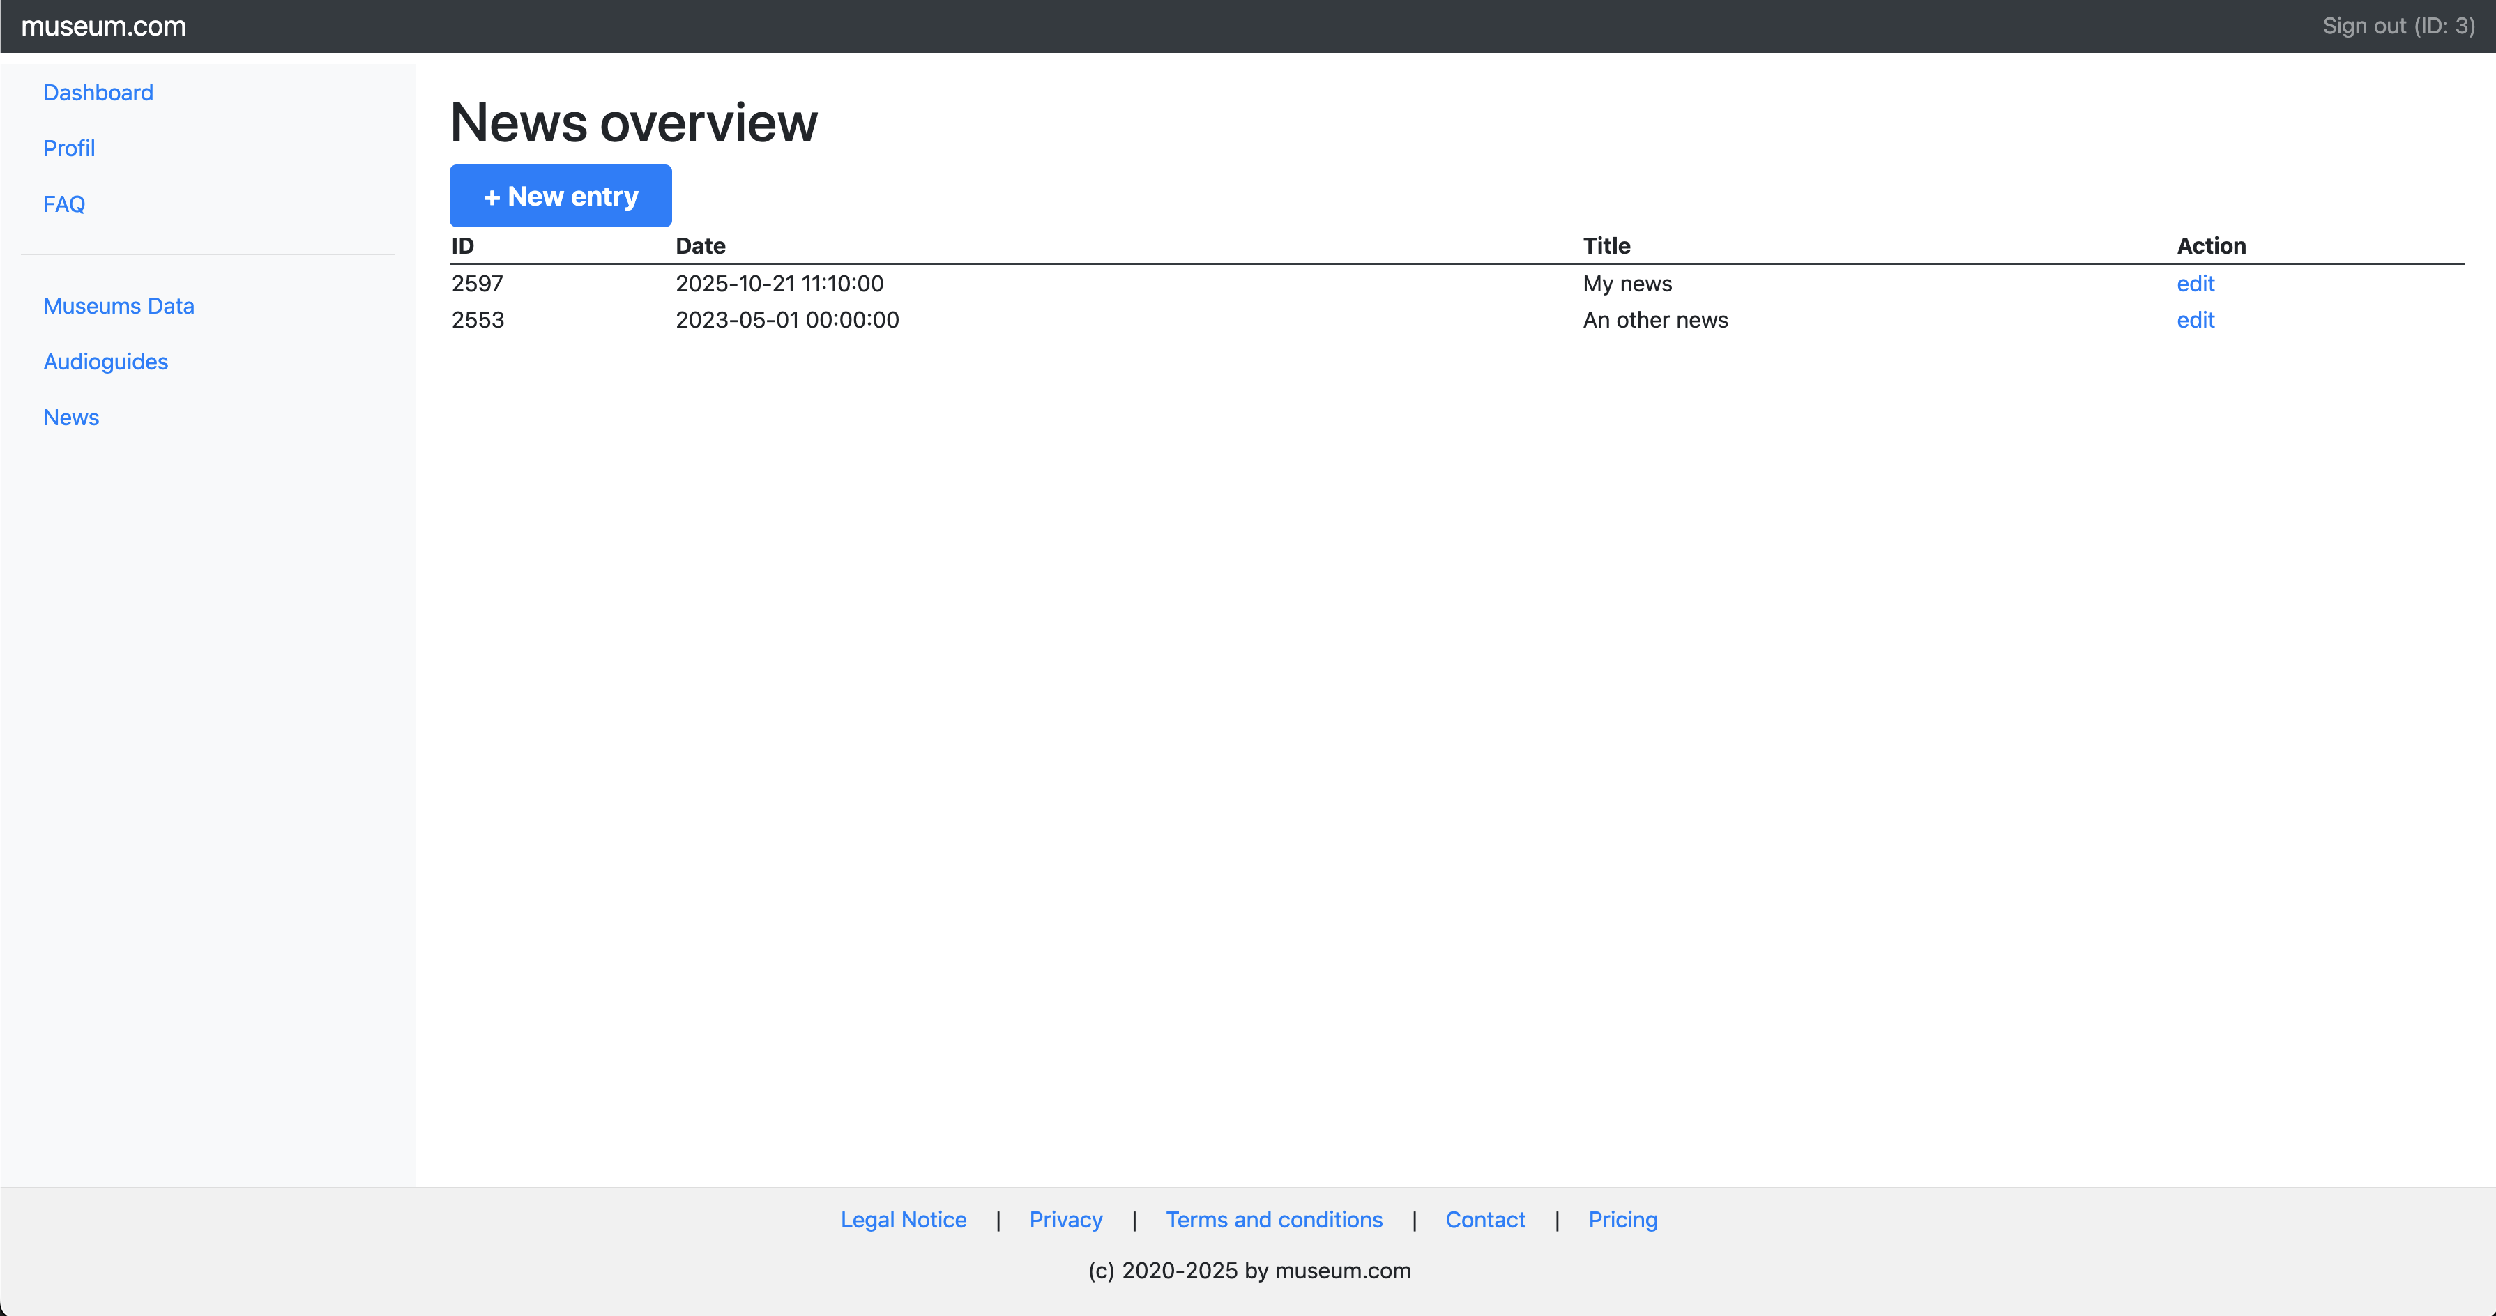Open the Dashboard sidebar link
Image resolution: width=2496 pixels, height=1316 pixels.
[98, 93]
